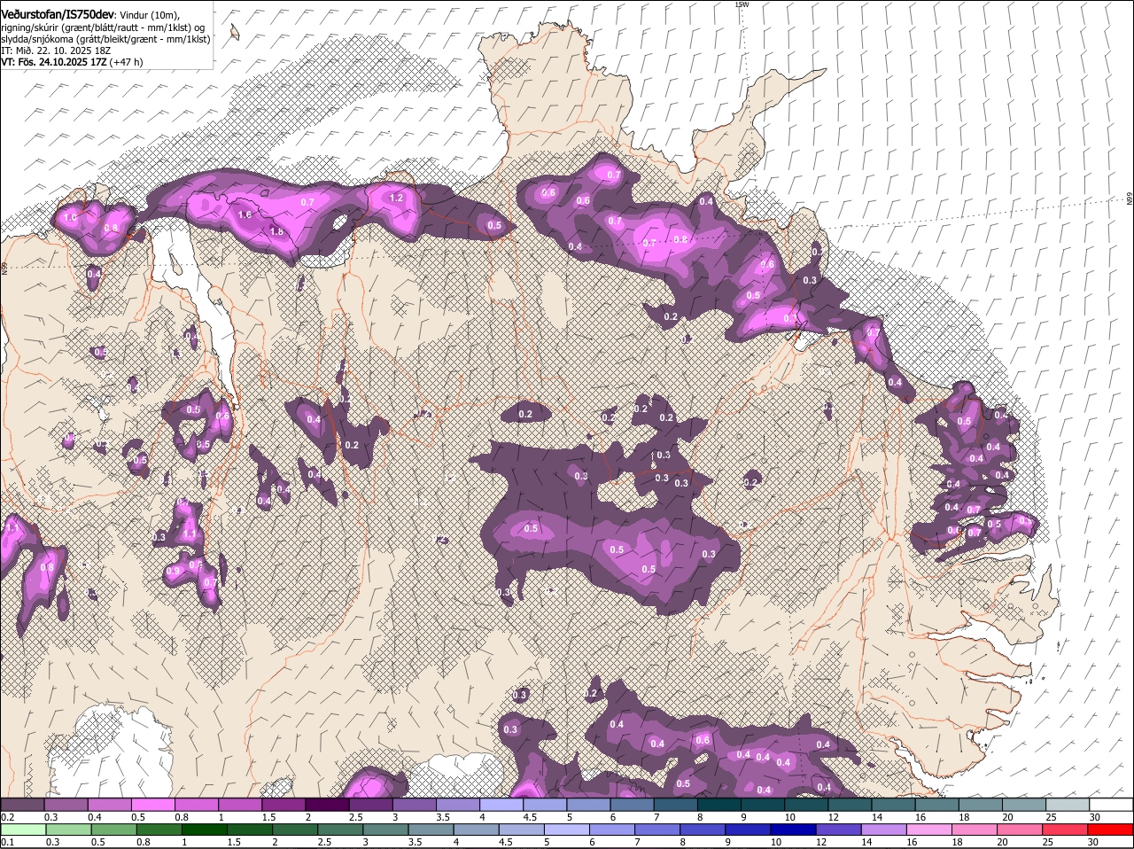Choose the 14 swatch in the upper legend row
Screen dimensions: 1134x849
pyautogui.click(x=894, y=805)
